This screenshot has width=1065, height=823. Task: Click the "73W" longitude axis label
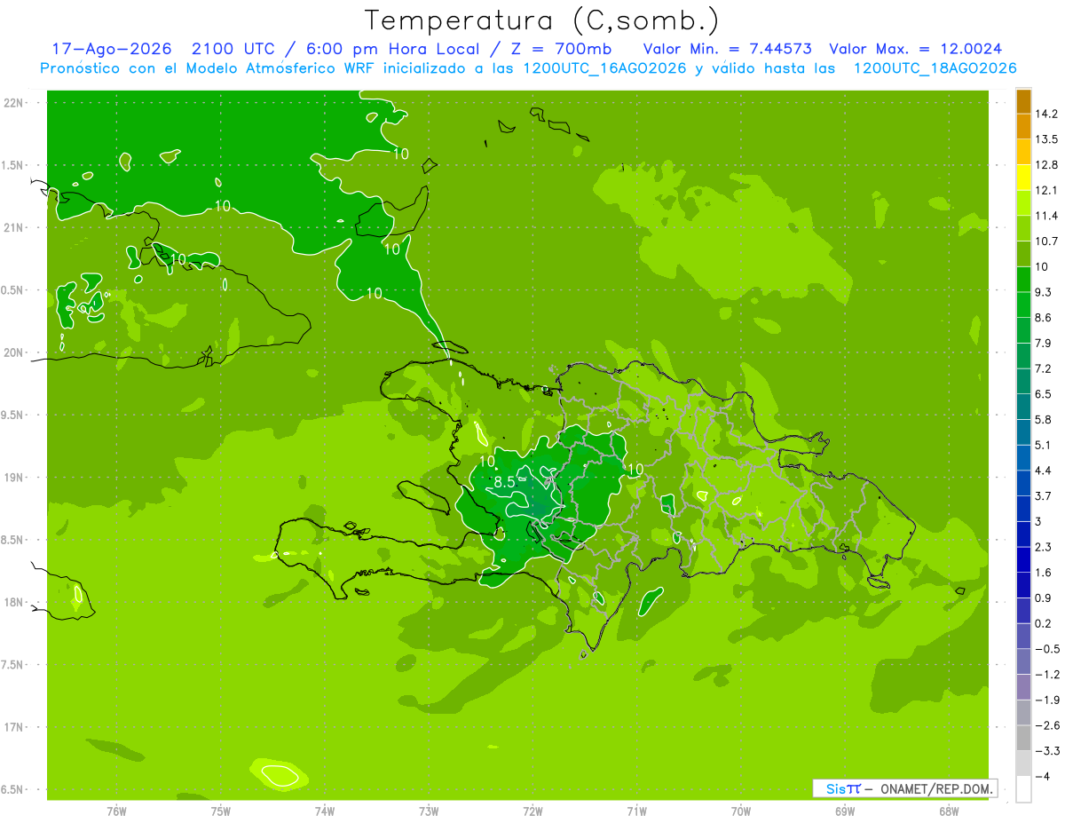[429, 811]
